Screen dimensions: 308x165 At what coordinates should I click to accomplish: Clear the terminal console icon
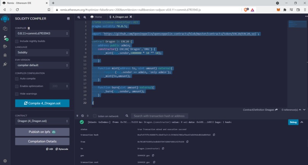tap(83, 116)
